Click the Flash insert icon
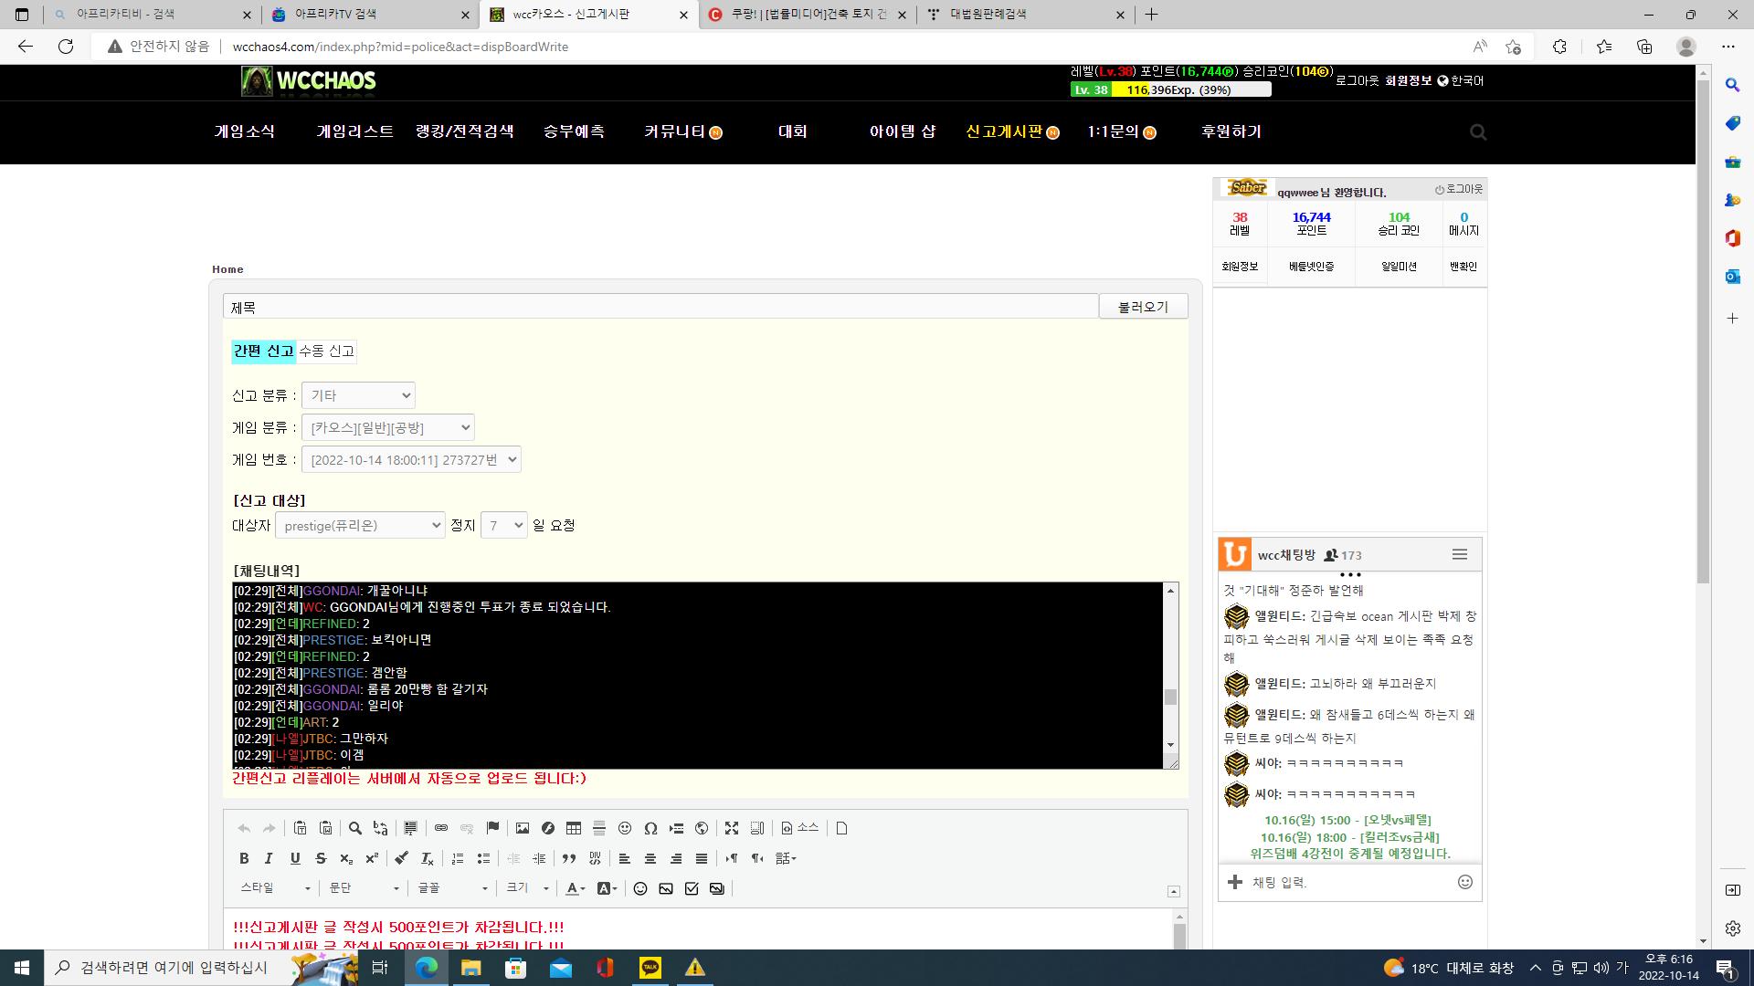Image resolution: width=1754 pixels, height=986 pixels. tap(548, 828)
